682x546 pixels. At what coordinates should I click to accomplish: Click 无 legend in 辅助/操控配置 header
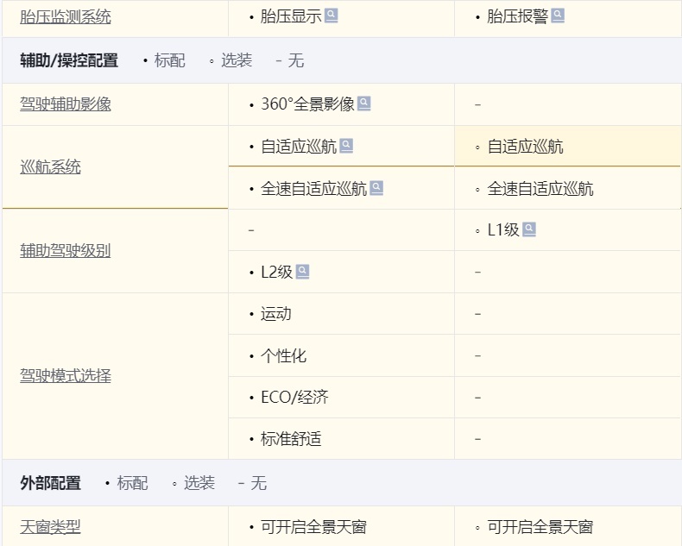[x=296, y=60]
